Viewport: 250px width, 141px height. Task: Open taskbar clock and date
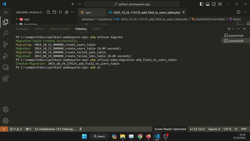239,136
